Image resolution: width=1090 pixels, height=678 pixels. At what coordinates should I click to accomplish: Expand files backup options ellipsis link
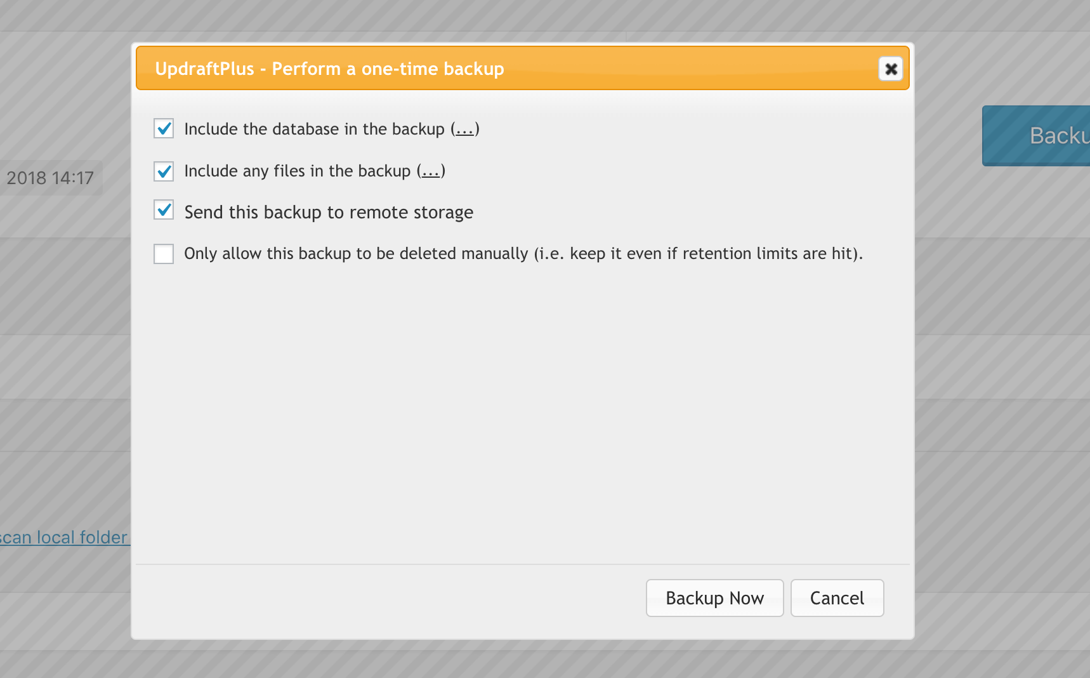coord(431,171)
